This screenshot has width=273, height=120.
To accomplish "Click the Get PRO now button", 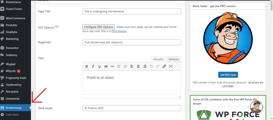I will (x=228, y=75).
